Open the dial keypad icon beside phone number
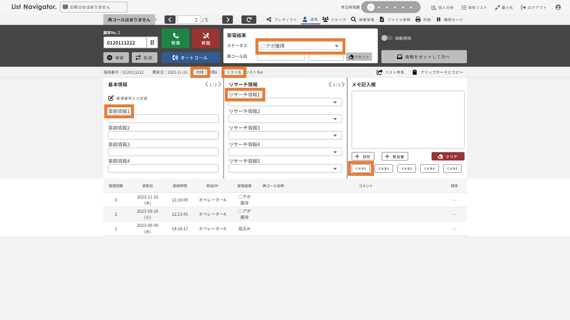The image size is (570, 320). pyautogui.click(x=152, y=42)
